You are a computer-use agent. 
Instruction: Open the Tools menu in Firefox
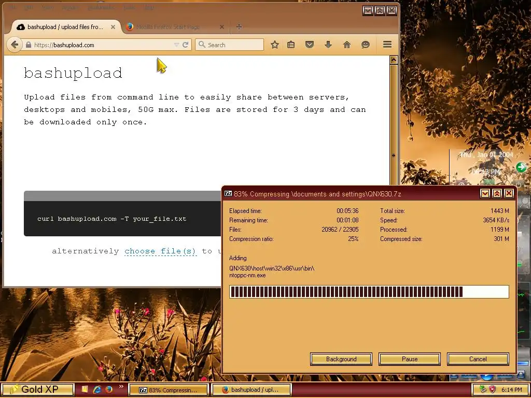click(129, 7)
